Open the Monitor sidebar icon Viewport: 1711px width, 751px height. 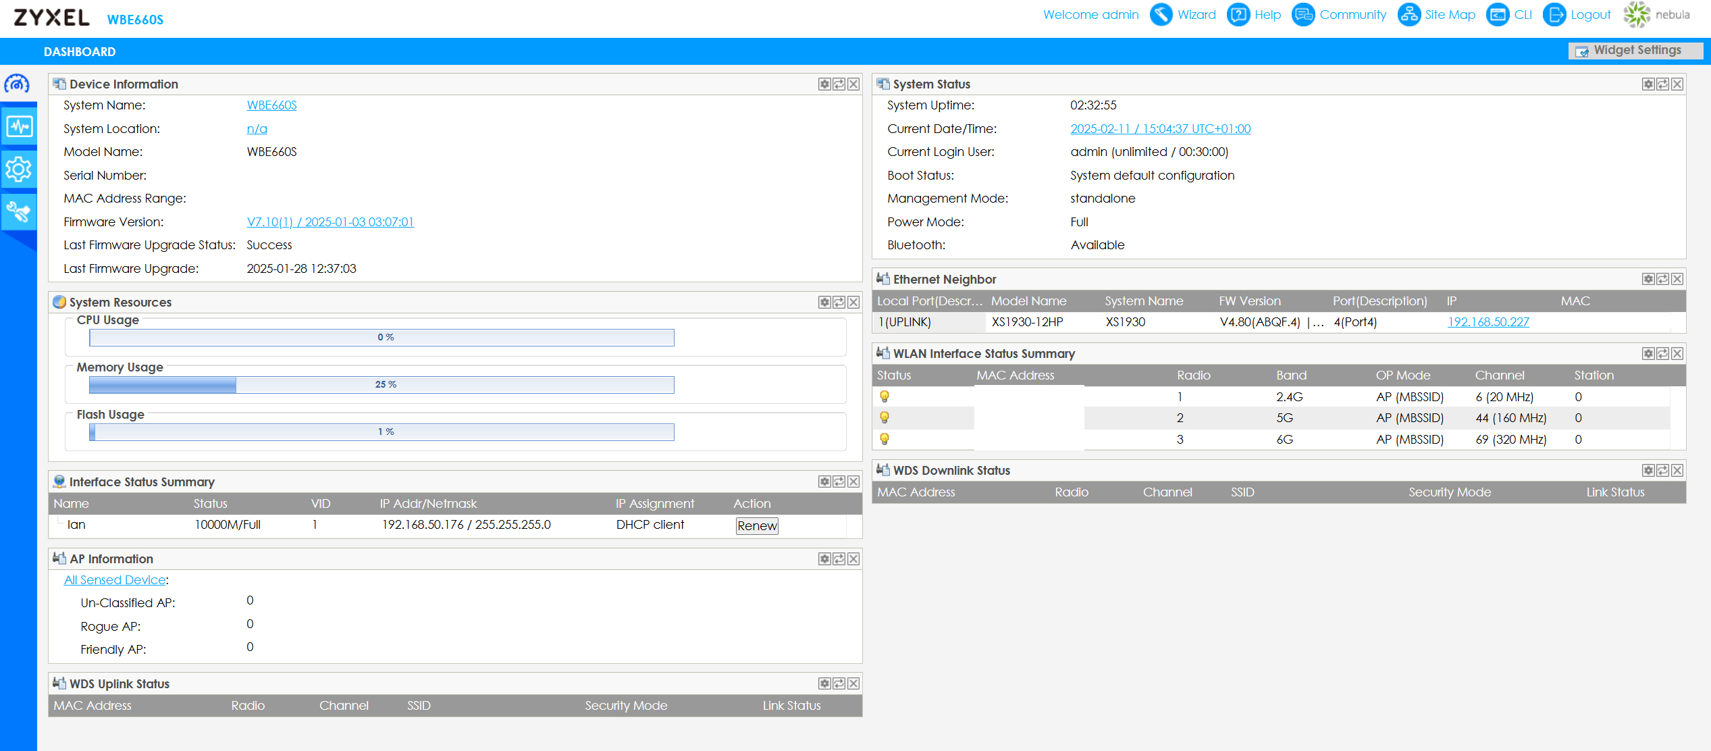coord(19,126)
